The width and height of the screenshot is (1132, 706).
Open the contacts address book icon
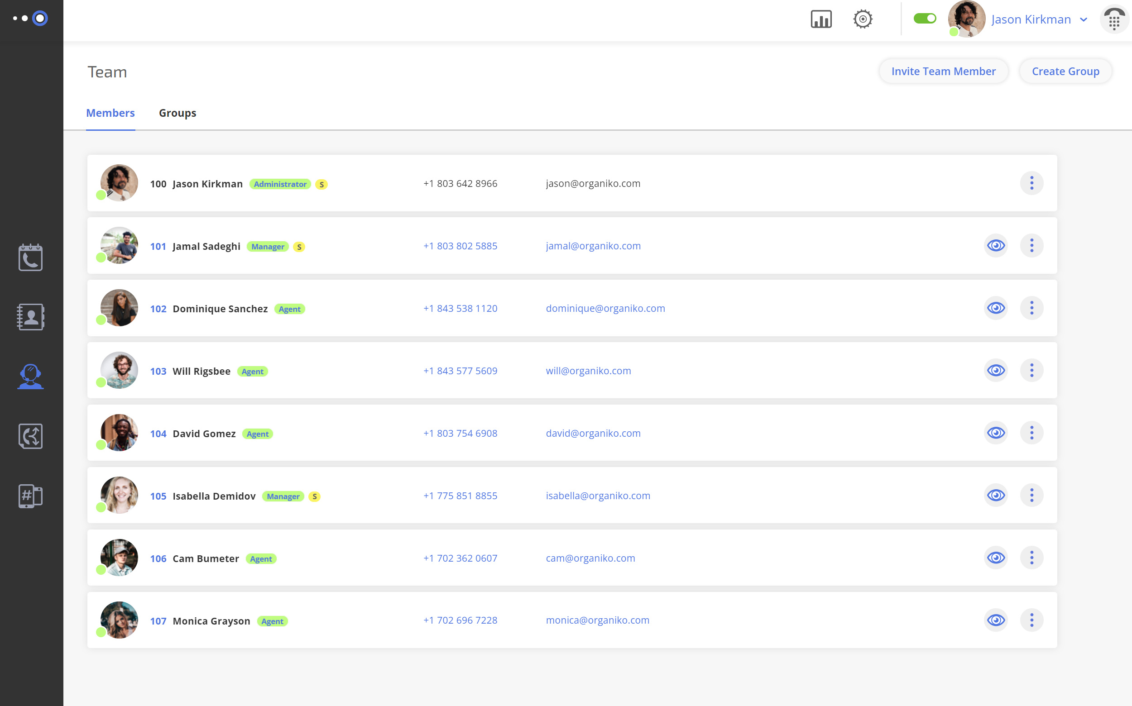30,317
